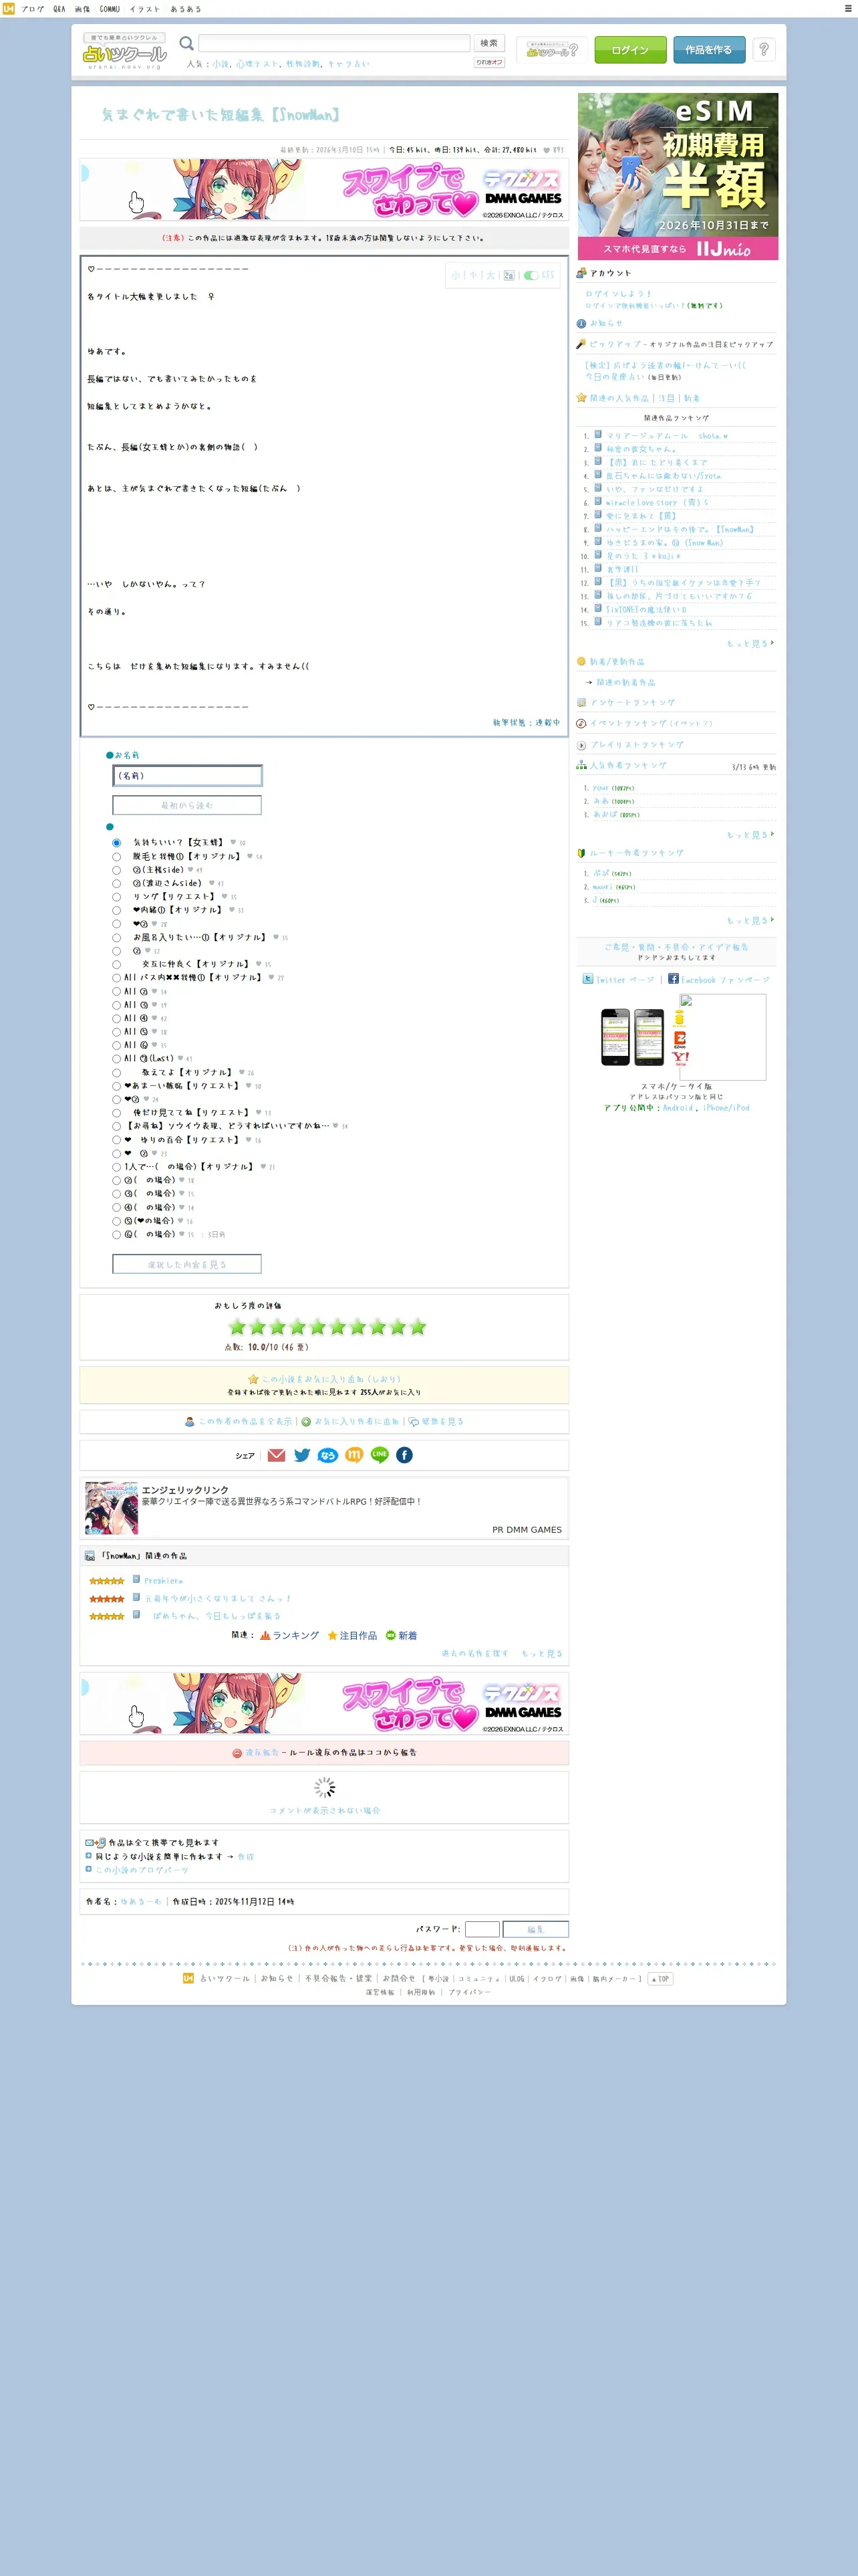
Task: Click the magic wand icon beside ピックアップ
Action: coord(581,343)
